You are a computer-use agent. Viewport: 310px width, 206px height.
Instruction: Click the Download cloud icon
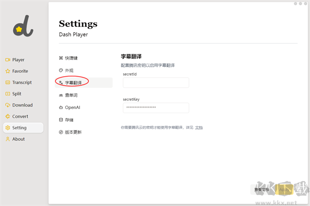coord(8,105)
